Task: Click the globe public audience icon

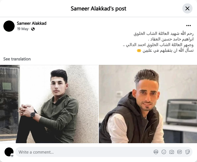Action: 33,29
